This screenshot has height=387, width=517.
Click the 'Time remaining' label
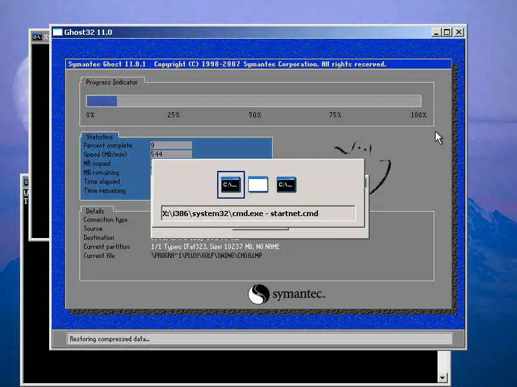[x=105, y=190]
